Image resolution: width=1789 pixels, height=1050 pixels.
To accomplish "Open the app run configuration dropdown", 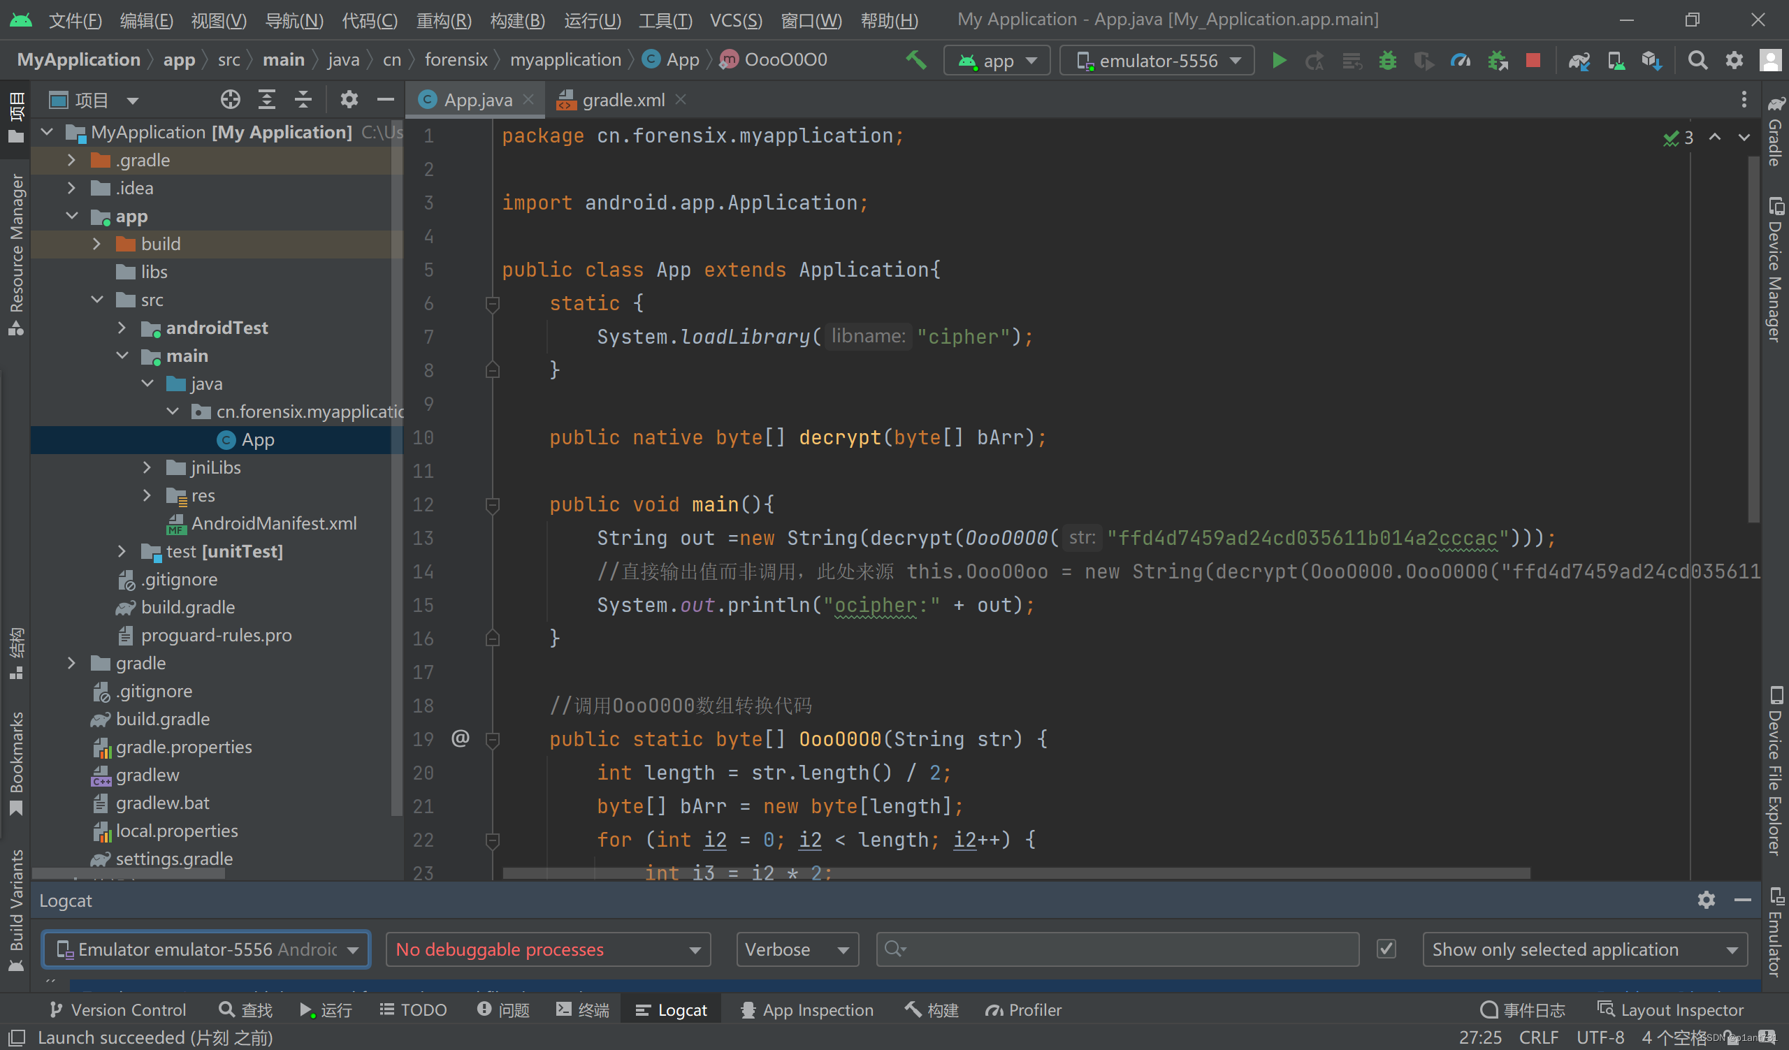I will tap(996, 60).
